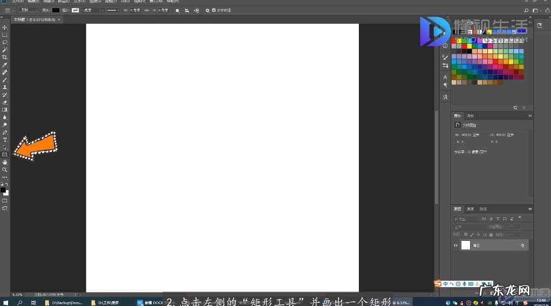Screen dimensions: 551x306
Task: Toggle the align edges checkbox in options bar
Action: (x=214, y=10)
